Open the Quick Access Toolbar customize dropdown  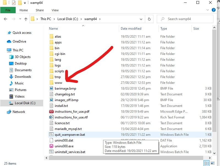point(25,3)
